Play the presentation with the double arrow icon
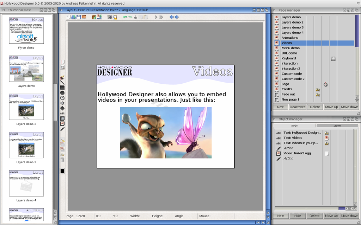 pos(161,17)
